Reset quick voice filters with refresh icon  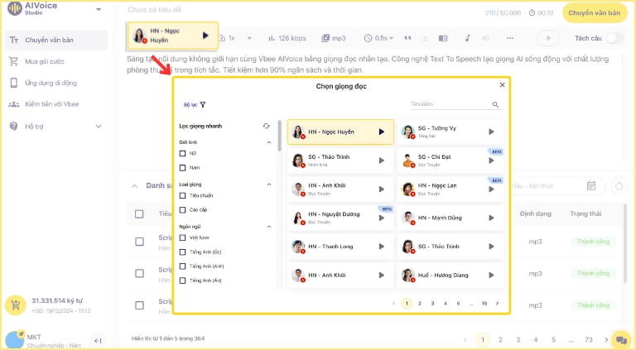266,126
